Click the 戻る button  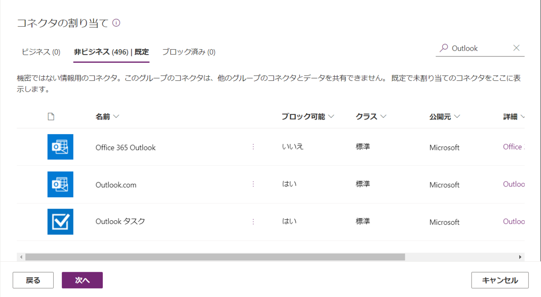(33, 280)
